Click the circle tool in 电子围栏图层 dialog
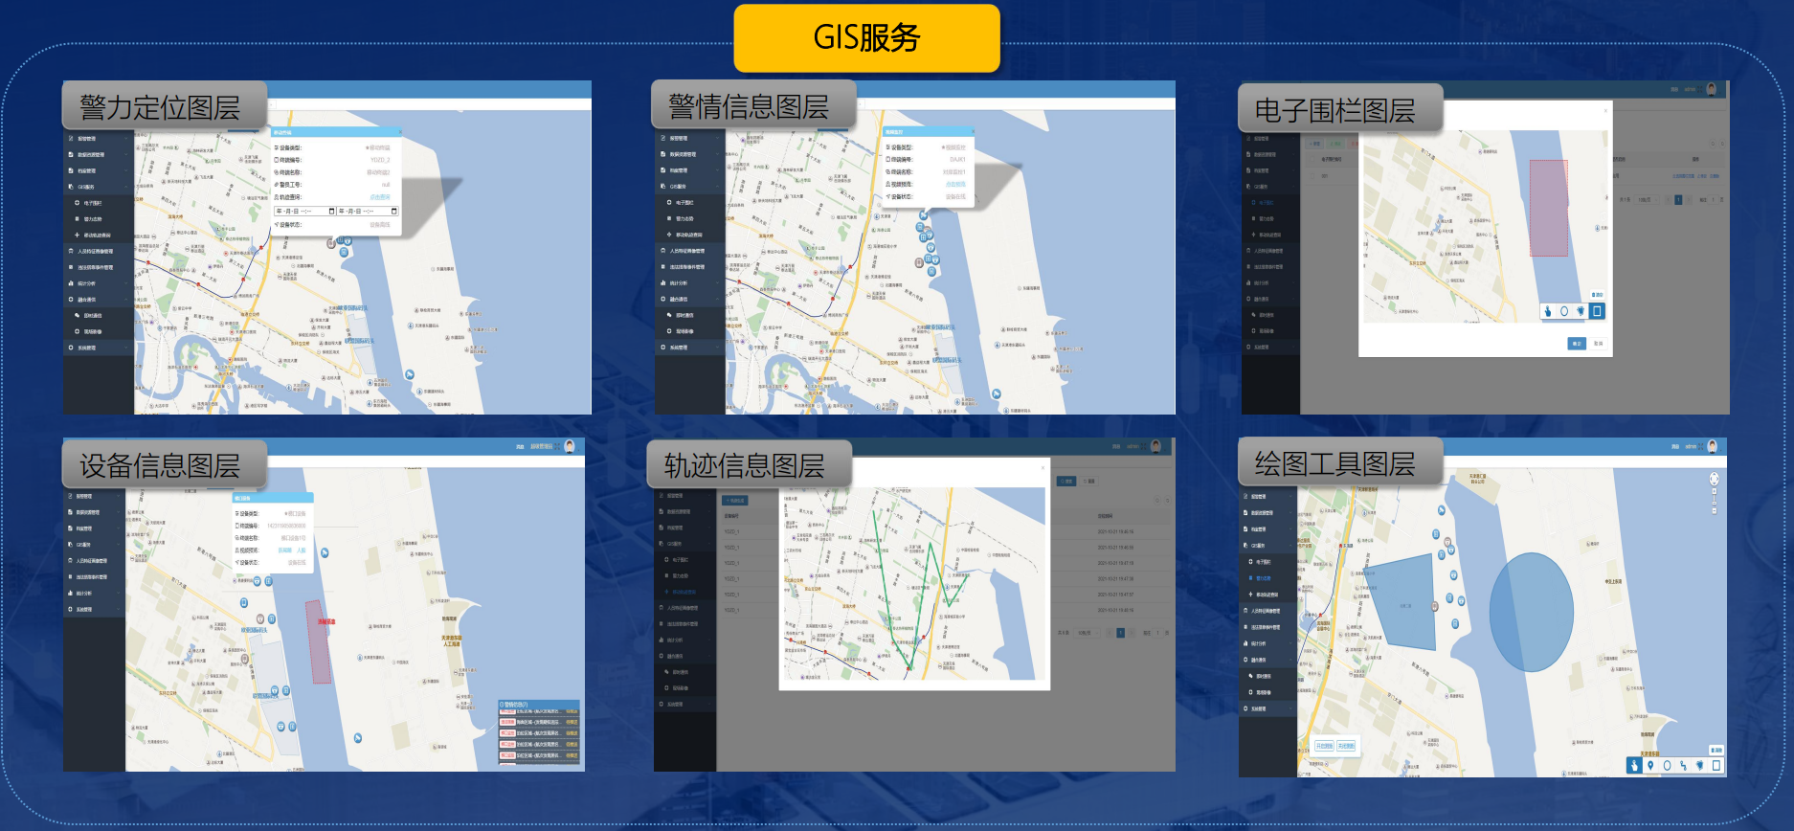Image resolution: width=1794 pixels, height=831 pixels. 1564,311
